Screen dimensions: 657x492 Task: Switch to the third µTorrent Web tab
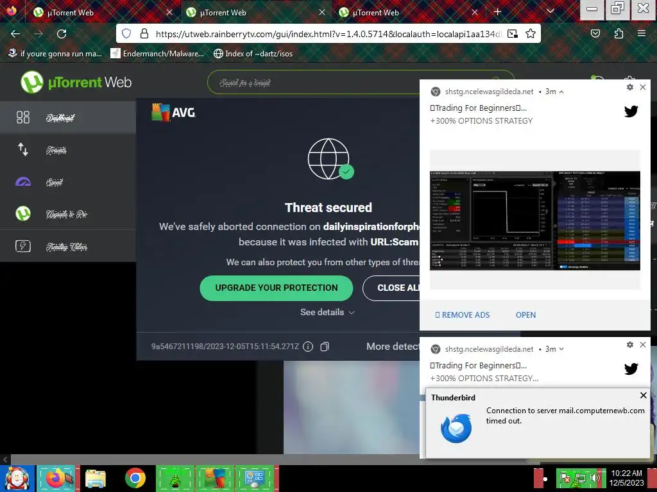tap(409, 13)
